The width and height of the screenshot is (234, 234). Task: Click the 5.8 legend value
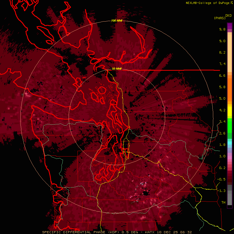tap(222, 87)
